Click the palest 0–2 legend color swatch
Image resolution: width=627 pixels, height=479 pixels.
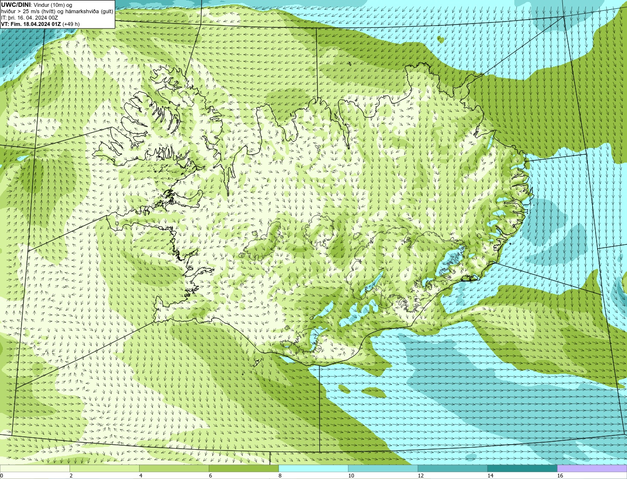(35, 468)
